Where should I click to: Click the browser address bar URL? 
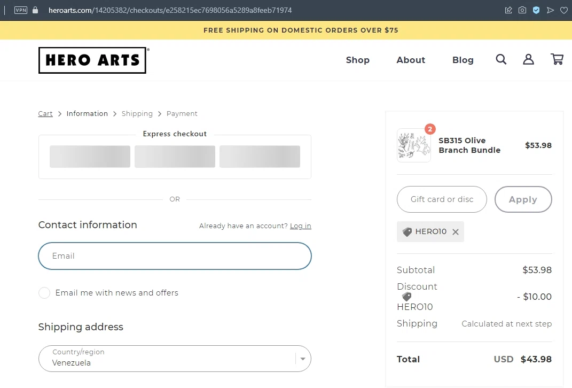click(170, 10)
